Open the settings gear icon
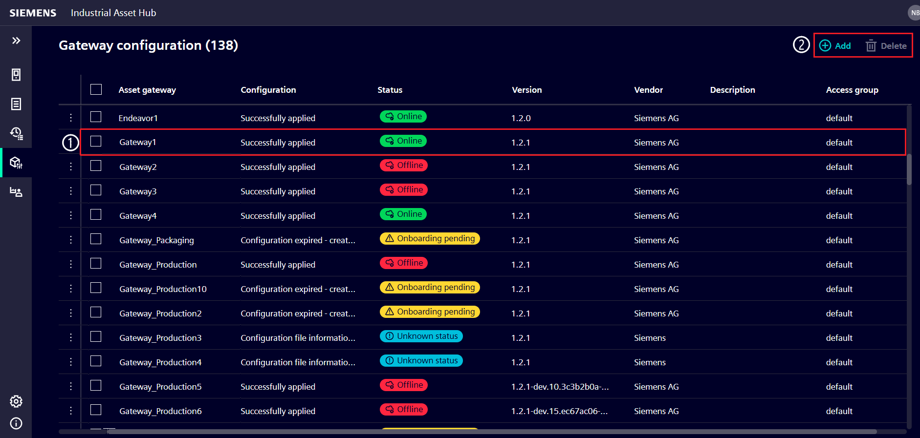This screenshot has height=438, width=920. pos(16,401)
